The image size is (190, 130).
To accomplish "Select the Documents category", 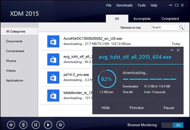I will (14, 41).
